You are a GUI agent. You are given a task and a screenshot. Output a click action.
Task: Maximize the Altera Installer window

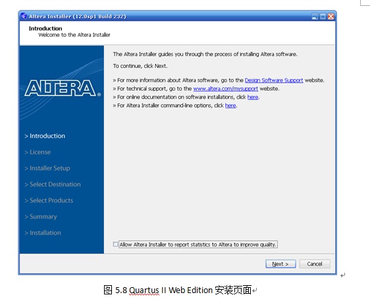pos(323,16)
